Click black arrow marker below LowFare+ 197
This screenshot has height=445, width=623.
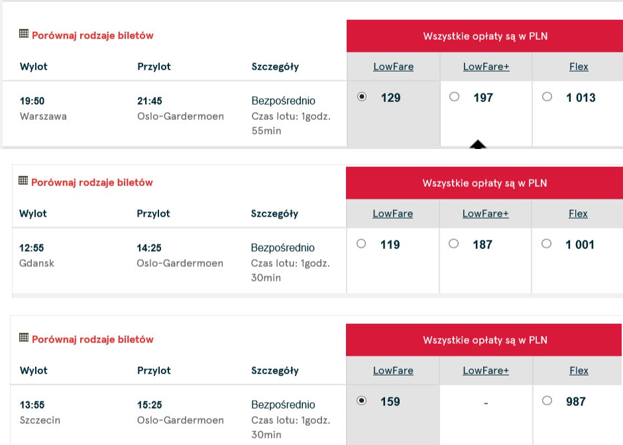pos(478,144)
